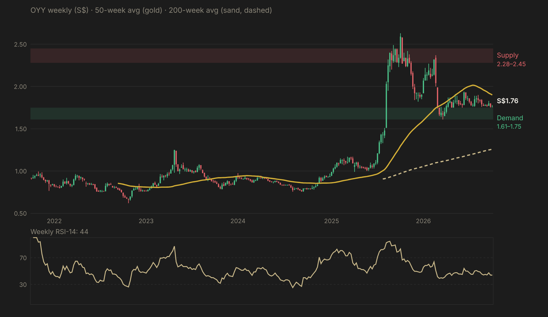Select the 0.50 price axis label
Viewport: 548px width, 317px height.
pyautogui.click(x=20, y=214)
